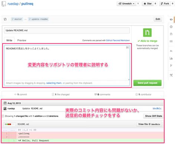Click ruedap author name in commit row
Viewport: 176px width, 144px height.
tap(11, 109)
